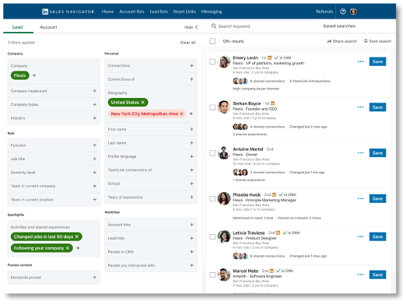This screenshot has width=406, height=304.
Task: Add another company next to Flexis
Action: pyautogui.click(x=34, y=75)
